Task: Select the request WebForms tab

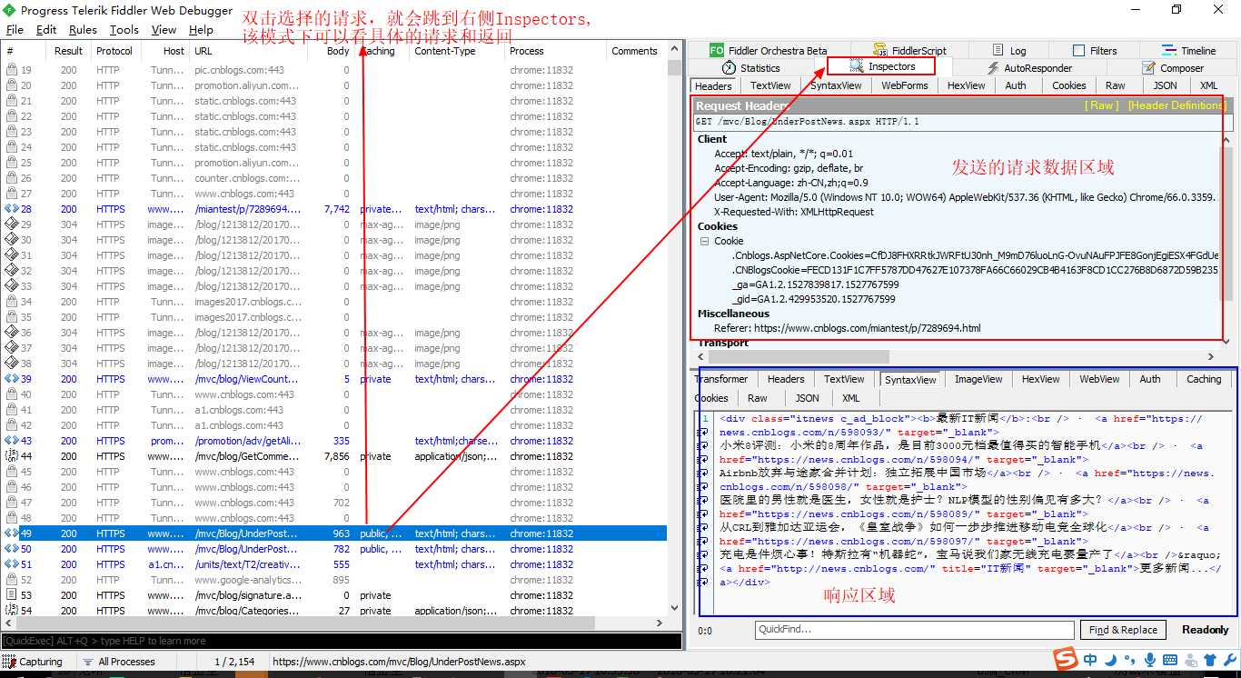Action: click(905, 85)
